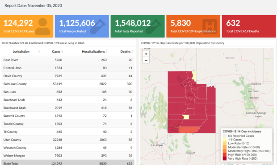Select the Davis County jurisdiction row
277x165 pixels.
click(x=68, y=76)
